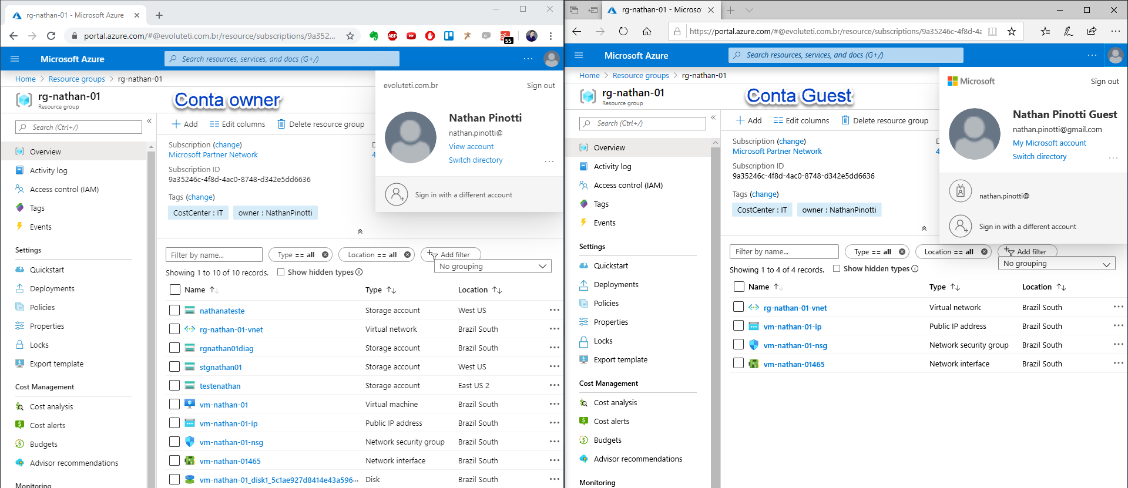Click reload button in left Chrome window
Image resolution: width=1128 pixels, height=488 pixels.
51,36
